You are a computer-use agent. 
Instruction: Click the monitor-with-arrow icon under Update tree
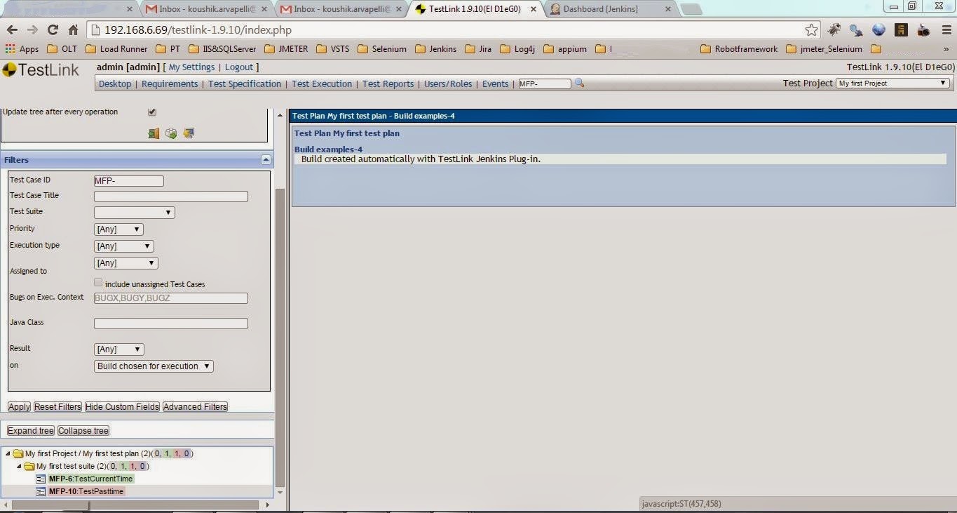pyautogui.click(x=189, y=133)
